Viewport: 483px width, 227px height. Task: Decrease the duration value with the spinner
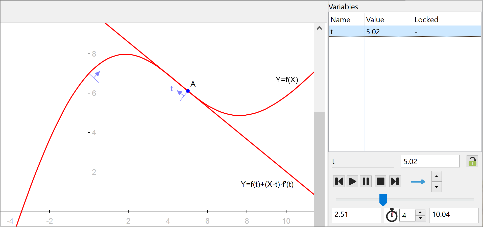[x=420, y=218]
